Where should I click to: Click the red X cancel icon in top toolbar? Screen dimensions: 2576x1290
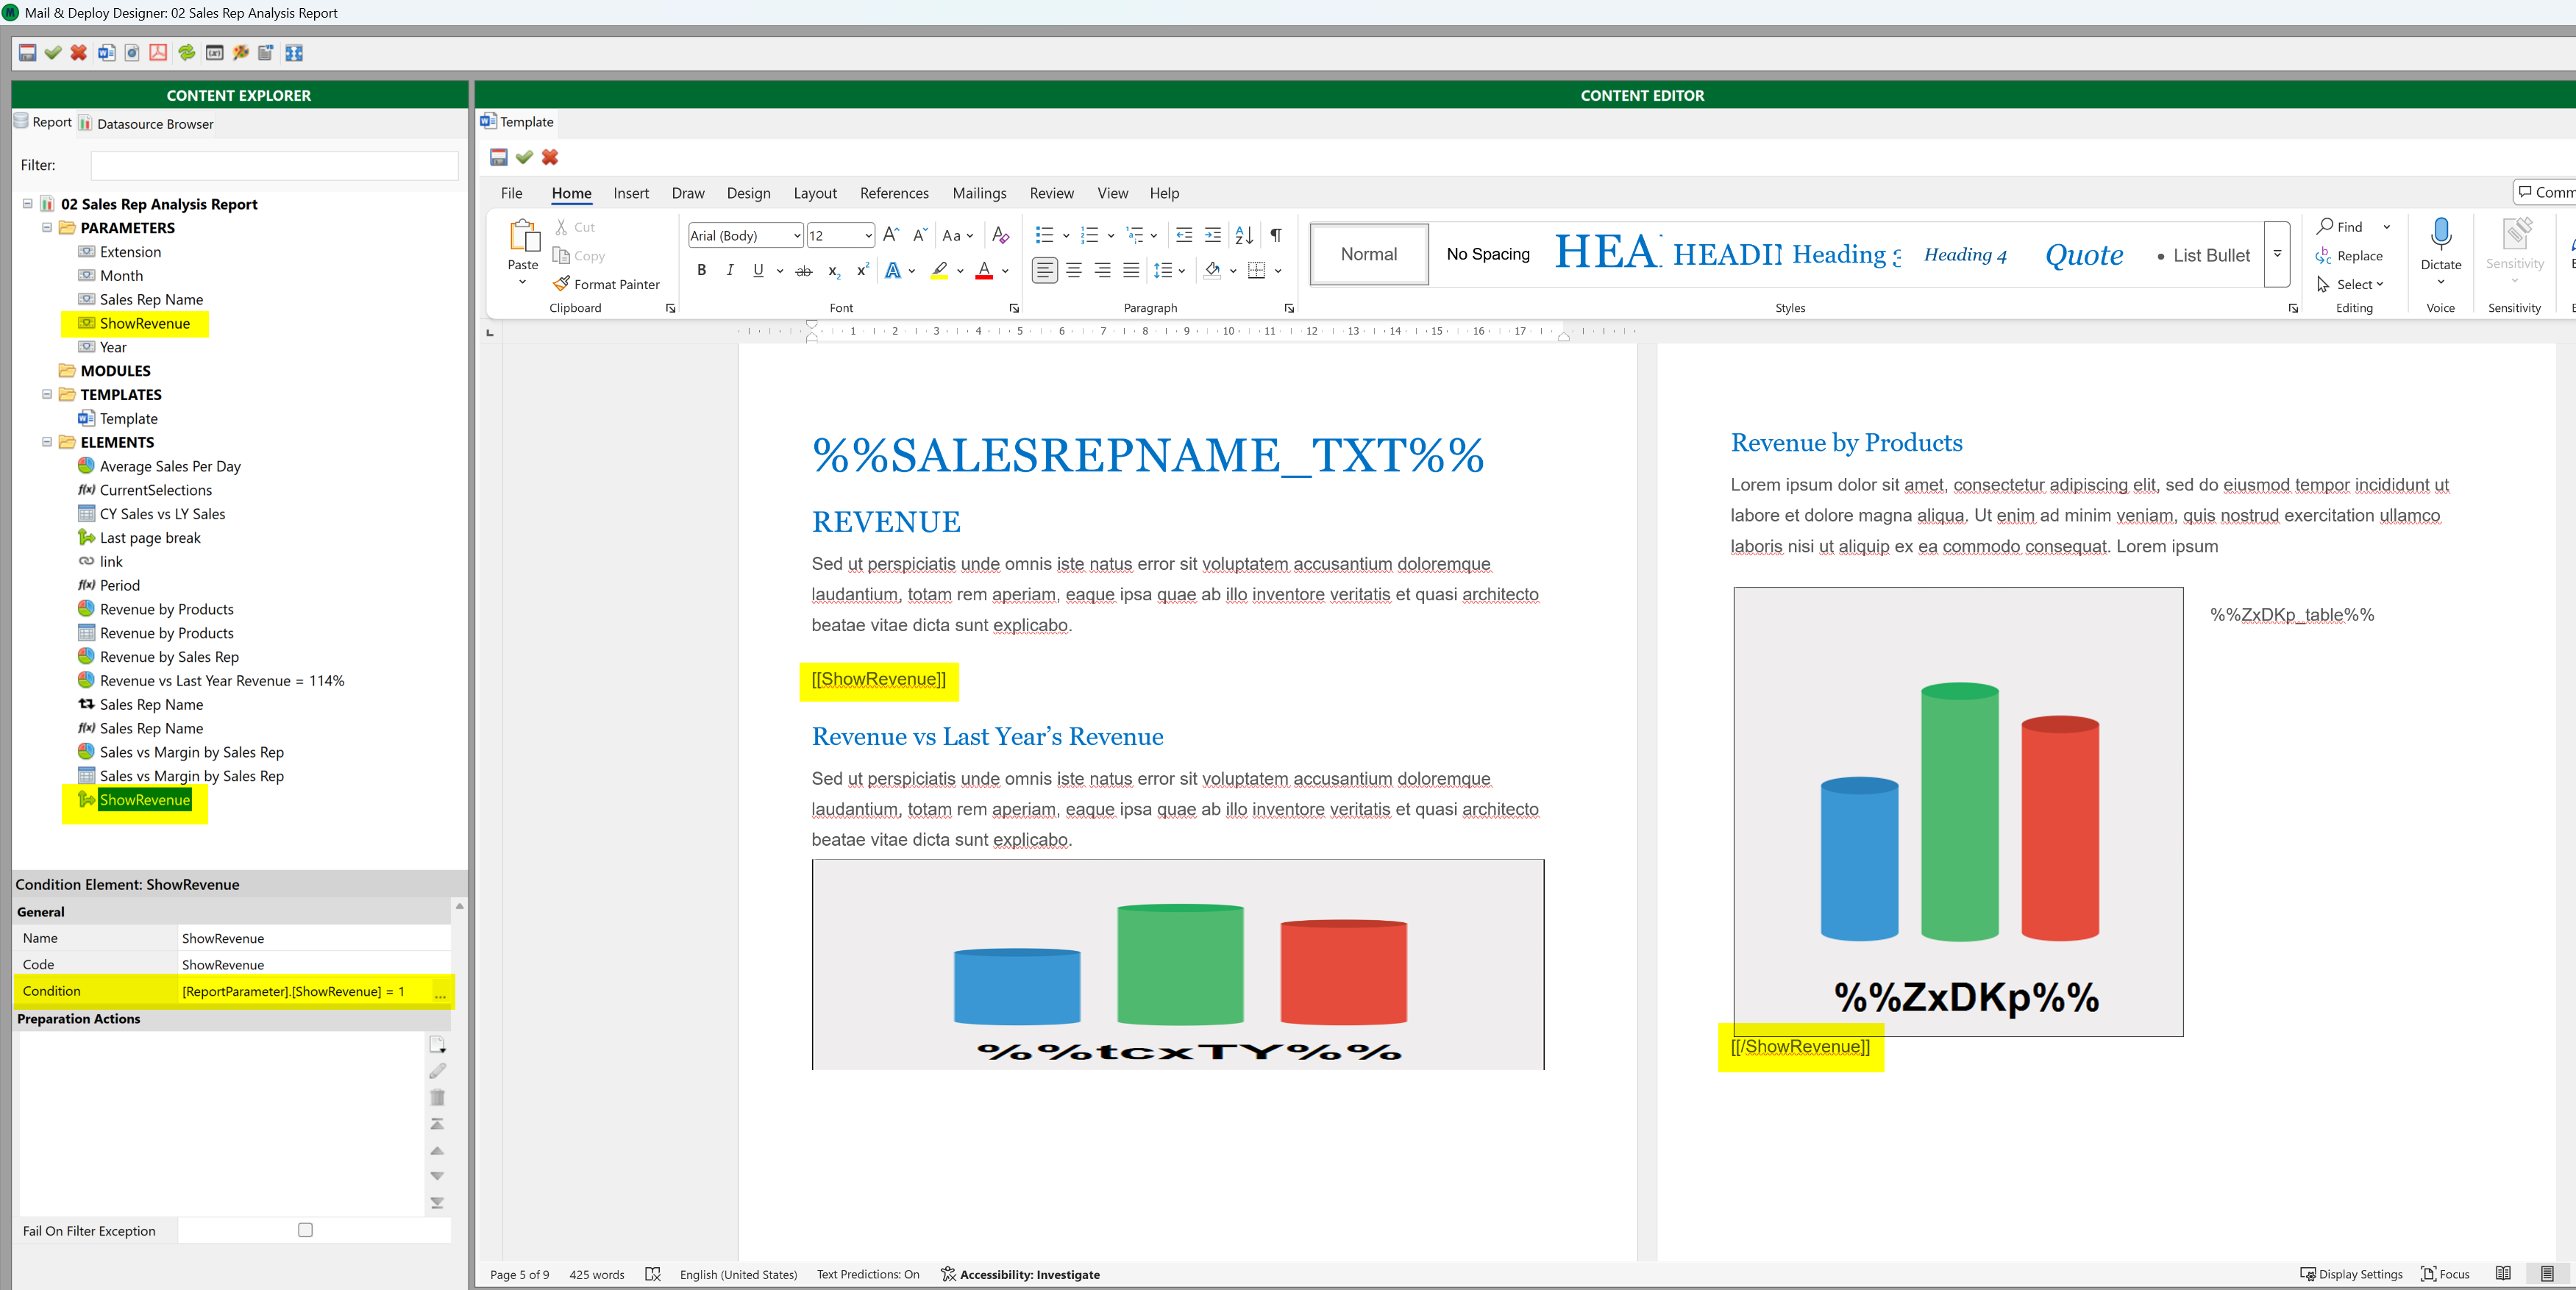coord(79,53)
